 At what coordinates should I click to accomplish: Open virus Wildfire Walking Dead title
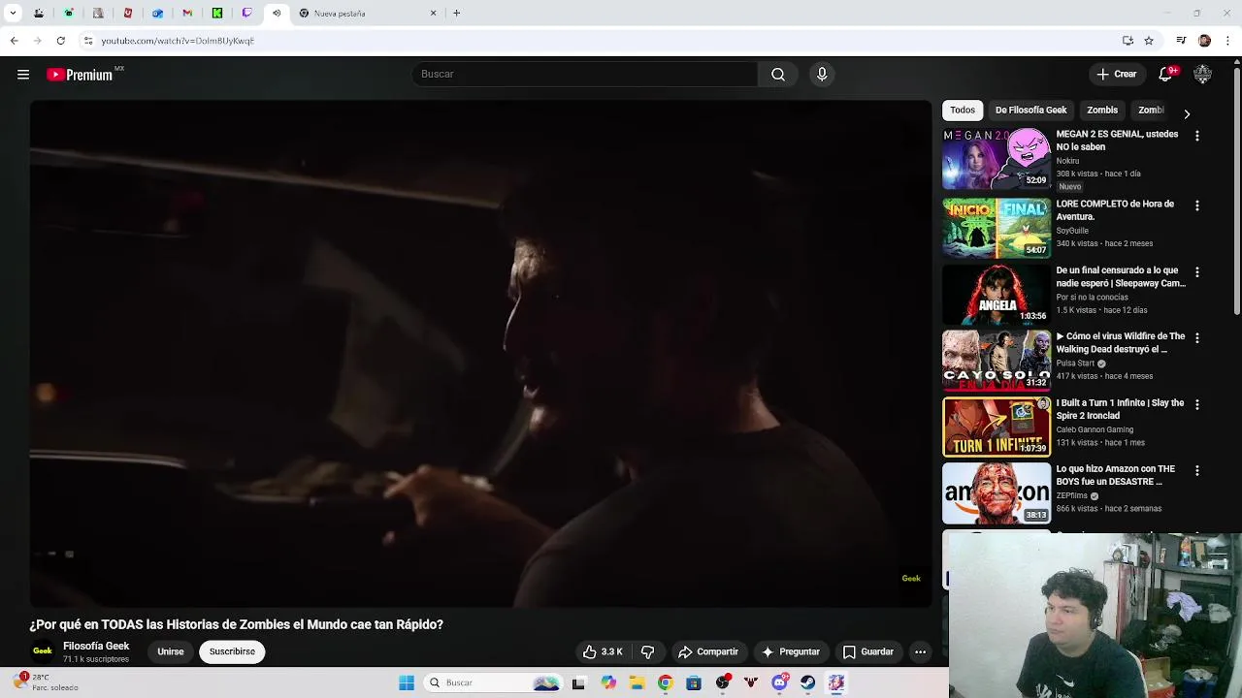1121,343
